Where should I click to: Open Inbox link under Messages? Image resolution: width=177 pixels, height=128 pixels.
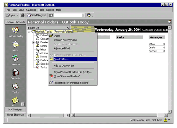[x=152, y=44]
